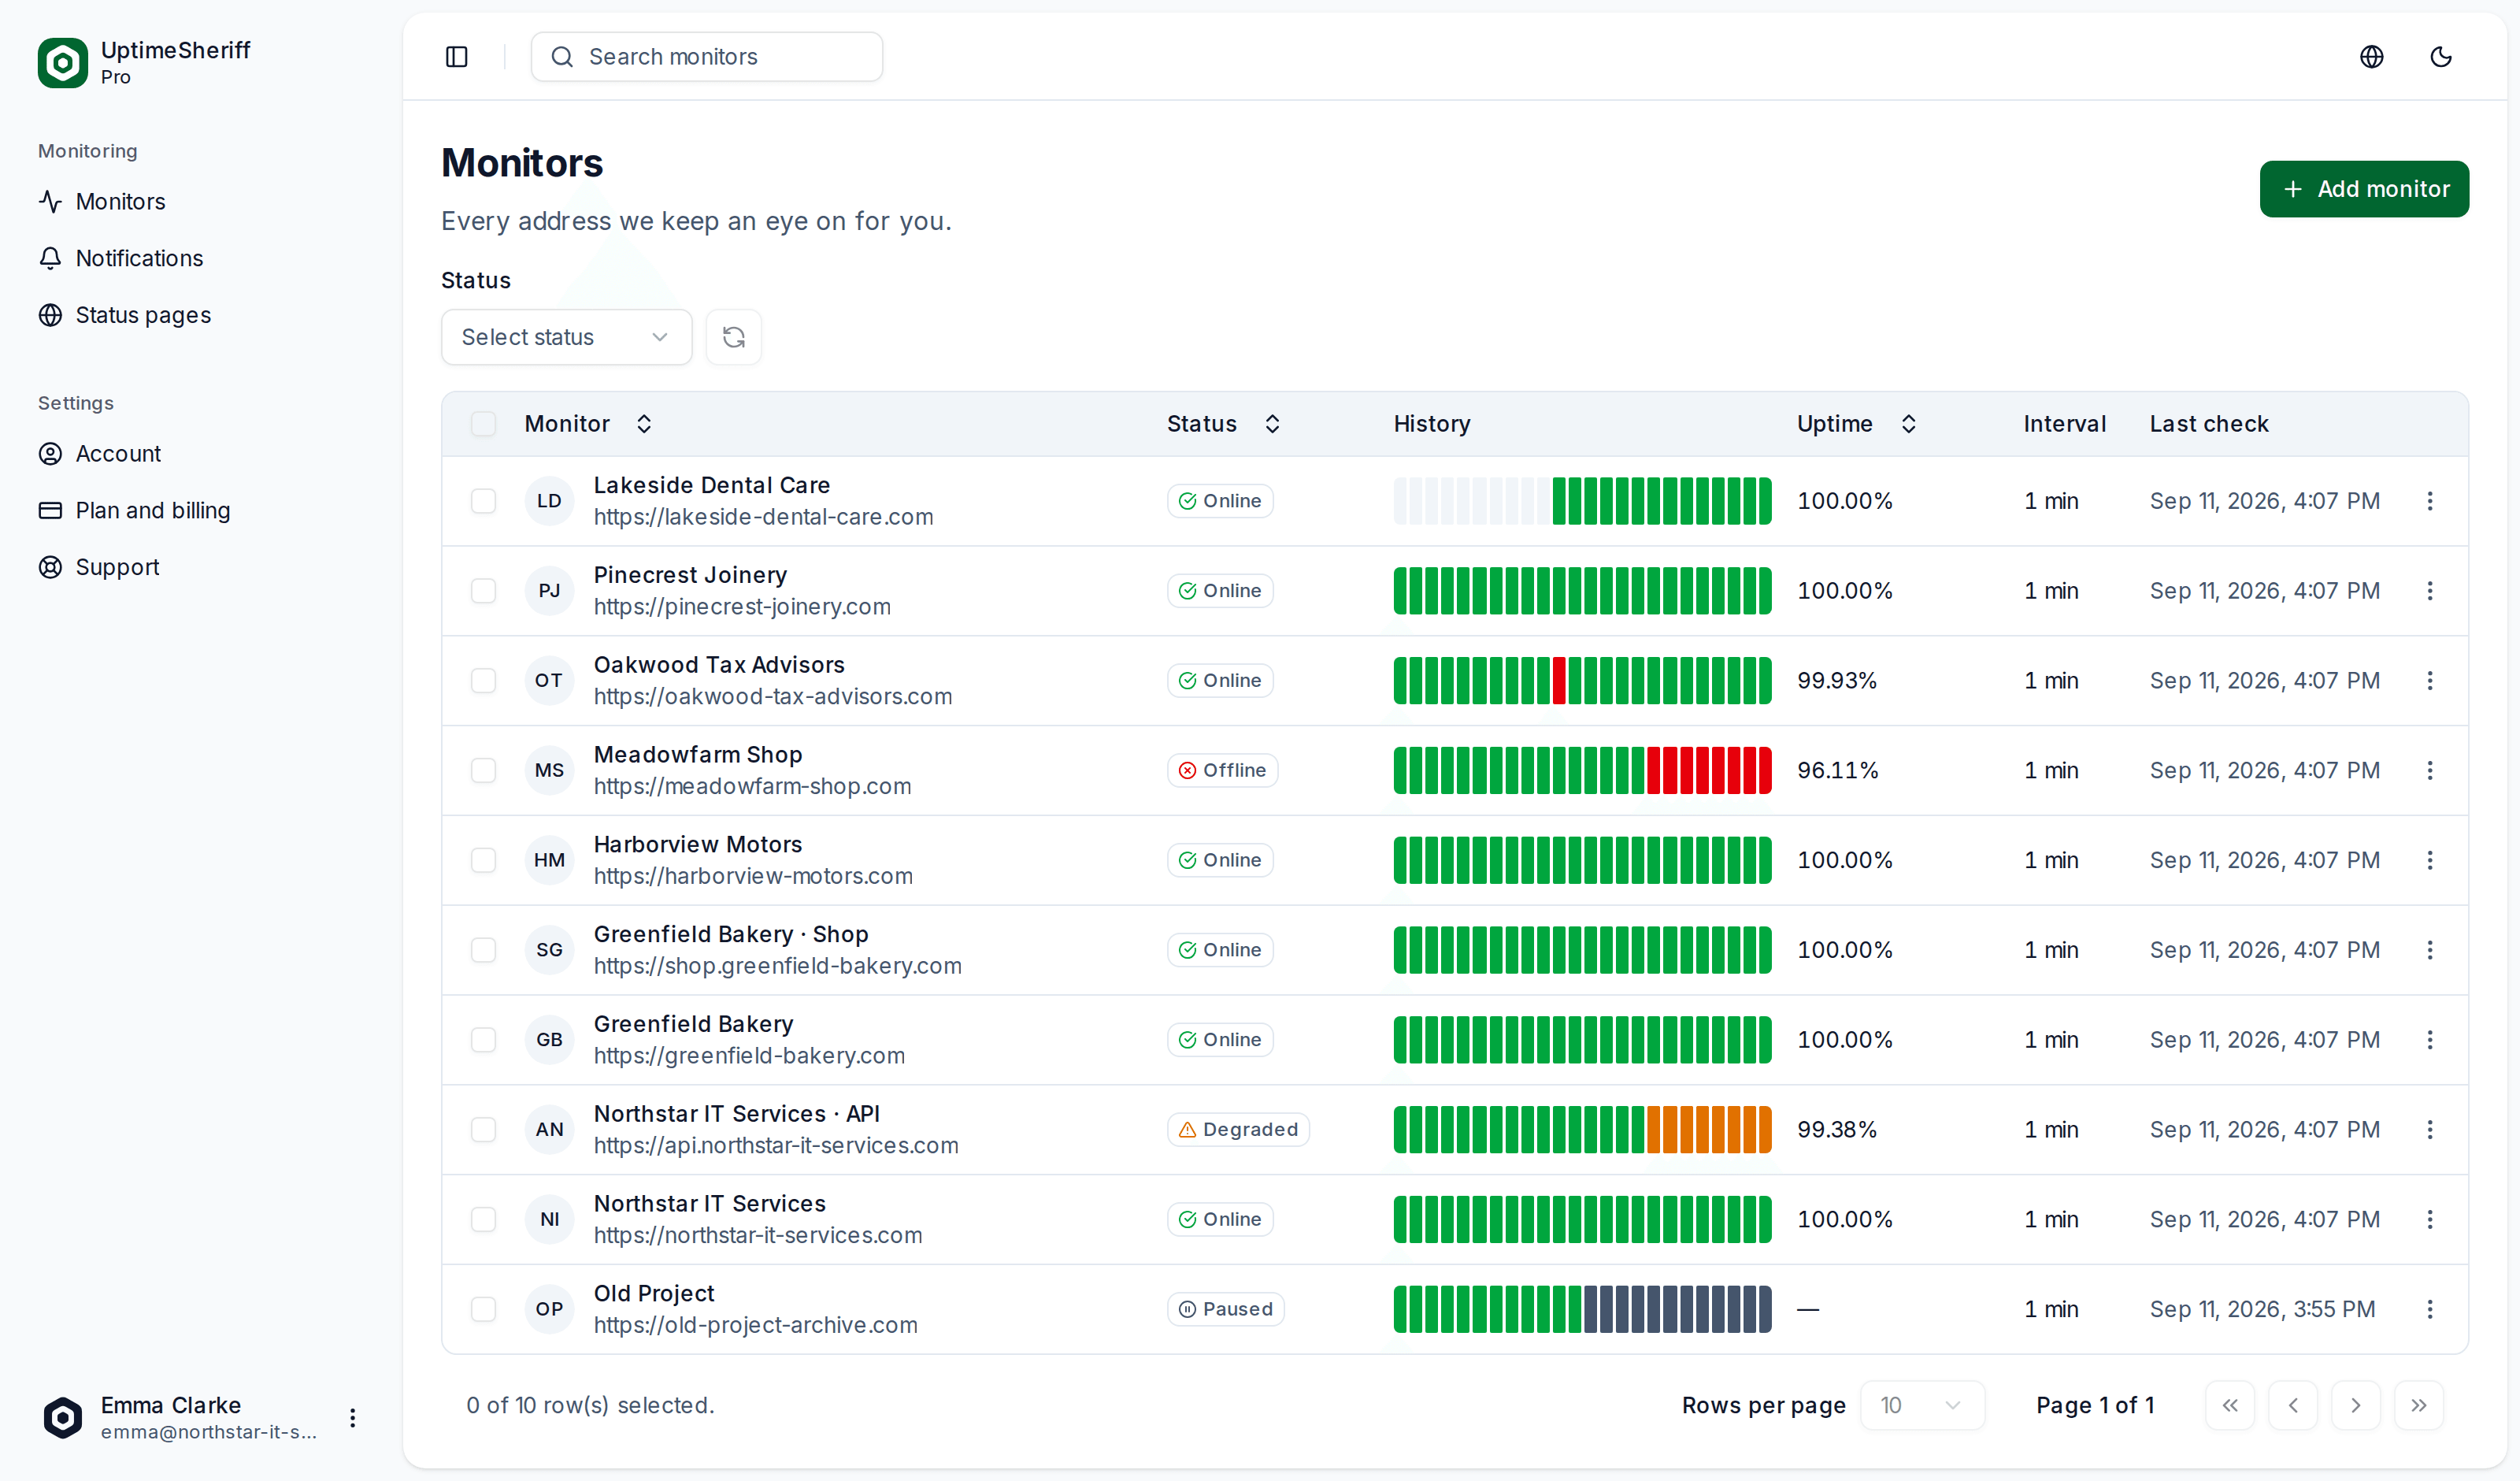
Task: Sort by Uptime column
Action: (1856, 423)
